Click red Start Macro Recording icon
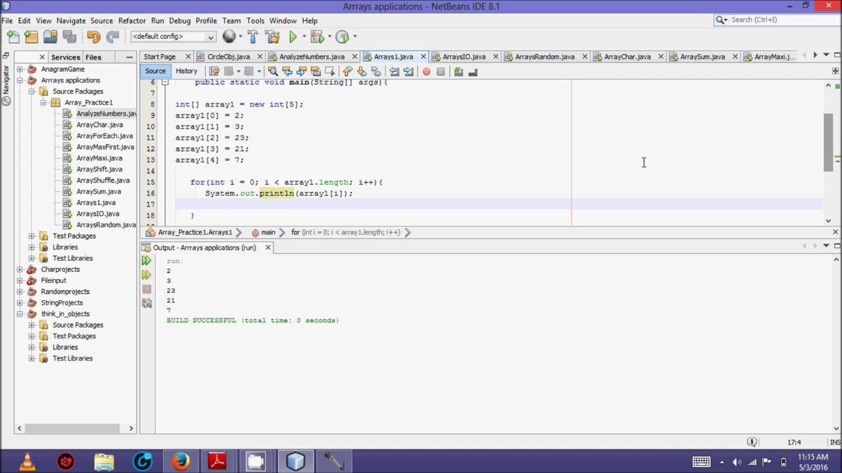Viewport: 842px width, 473px height. coord(426,72)
